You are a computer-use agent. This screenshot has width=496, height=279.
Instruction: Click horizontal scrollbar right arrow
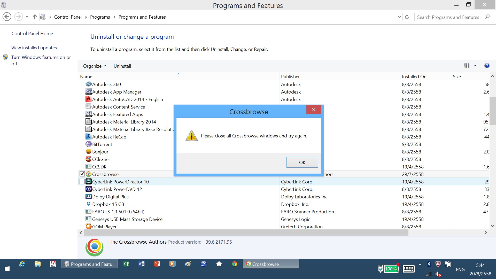coord(486,233)
